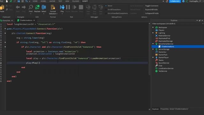The image size is (204, 115).
Task: Click Collapse All Folds action
Action: pos(152,13)
